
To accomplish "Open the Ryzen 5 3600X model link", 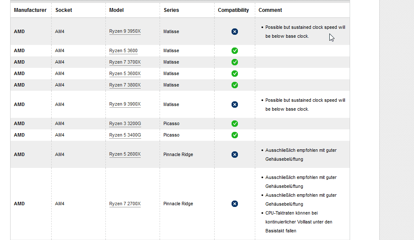I will point(125,73).
